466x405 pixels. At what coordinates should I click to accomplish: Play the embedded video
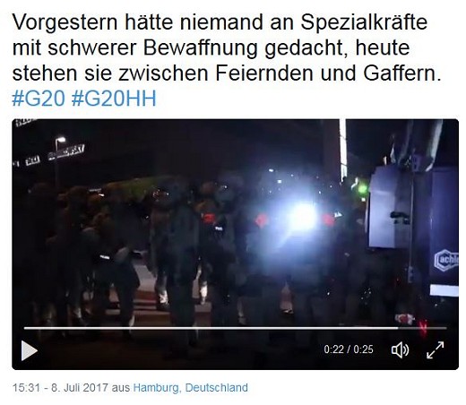(30, 350)
